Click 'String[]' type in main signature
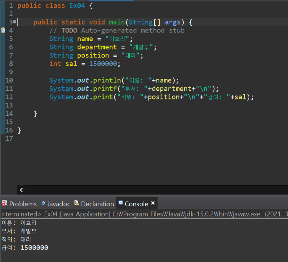 point(145,22)
